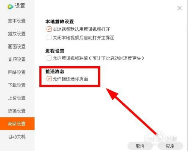
Task: Switch to 上传设置 section
Action: point(17,98)
